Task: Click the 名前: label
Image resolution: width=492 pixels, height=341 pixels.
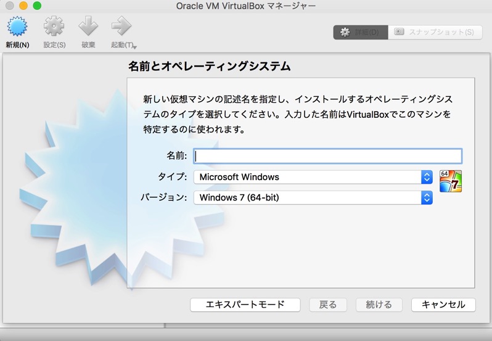Action: click(x=177, y=155)
